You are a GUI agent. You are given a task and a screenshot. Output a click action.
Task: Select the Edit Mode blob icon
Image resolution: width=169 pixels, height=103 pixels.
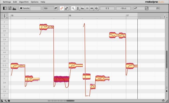click(x=62, y=8)
